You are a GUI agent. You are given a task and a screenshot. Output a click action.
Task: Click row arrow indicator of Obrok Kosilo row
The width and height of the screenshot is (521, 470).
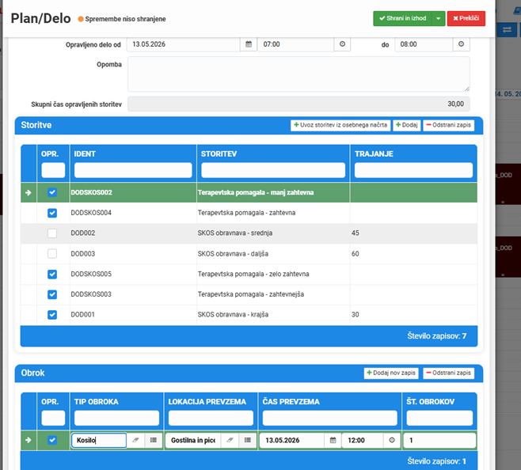(x=29, y=440)
